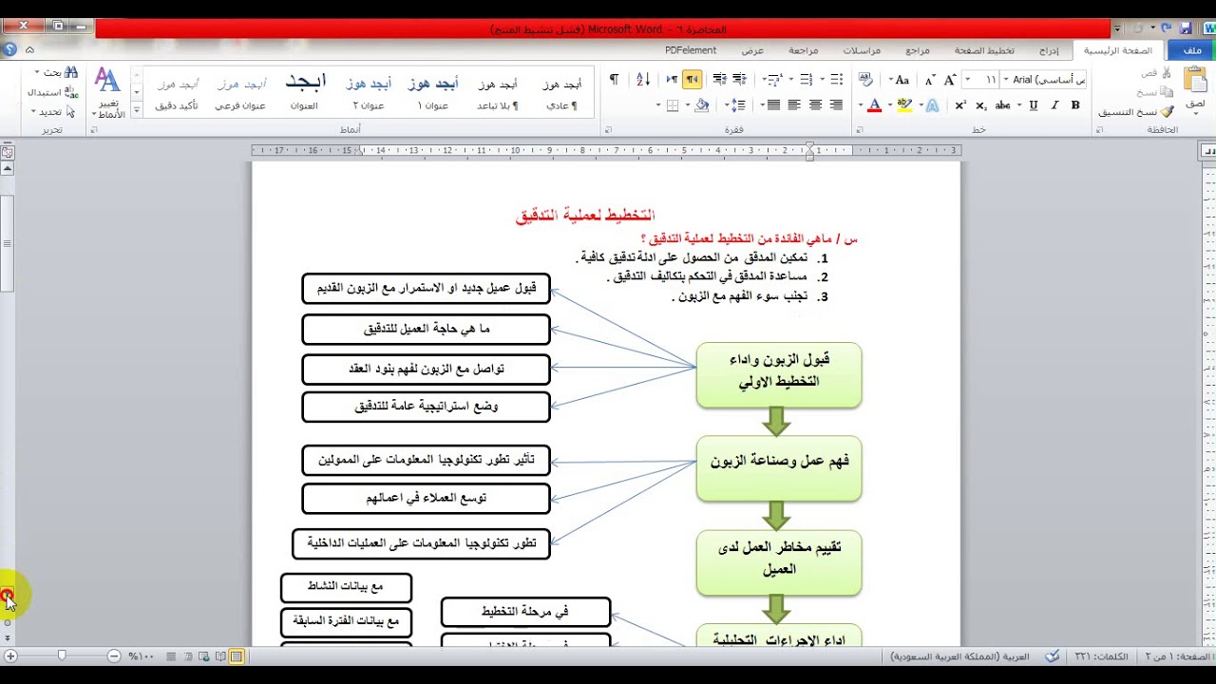The width and height of the screenshot is (1216, 684).
Task: Click the multilevel list icon
Action: tap(773, 80)
